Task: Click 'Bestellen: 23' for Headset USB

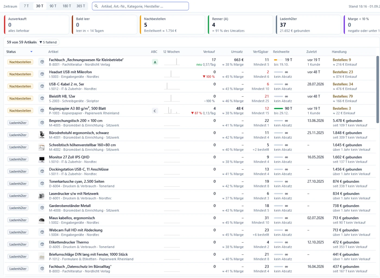Action: coord(343,72)
